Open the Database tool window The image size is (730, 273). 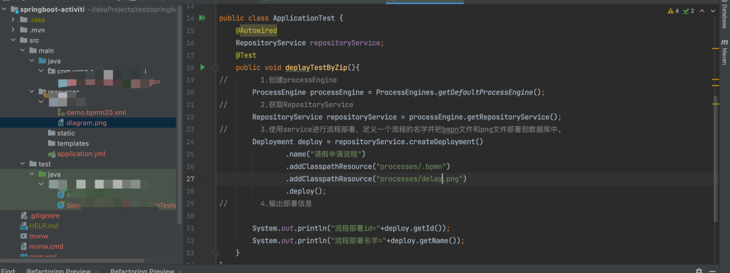coord(725,16)
